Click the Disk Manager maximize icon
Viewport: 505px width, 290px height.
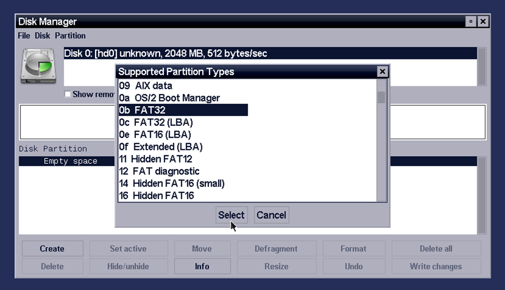click(471, 21)
